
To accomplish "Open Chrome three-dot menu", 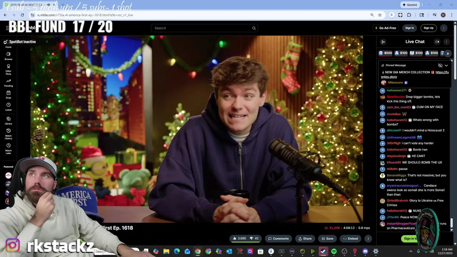I will click(x=451, y=15).
